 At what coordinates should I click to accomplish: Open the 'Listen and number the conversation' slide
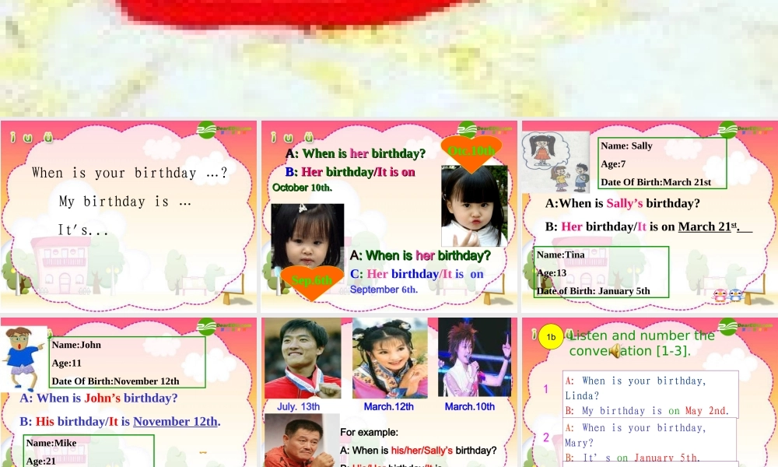(650, 392)
